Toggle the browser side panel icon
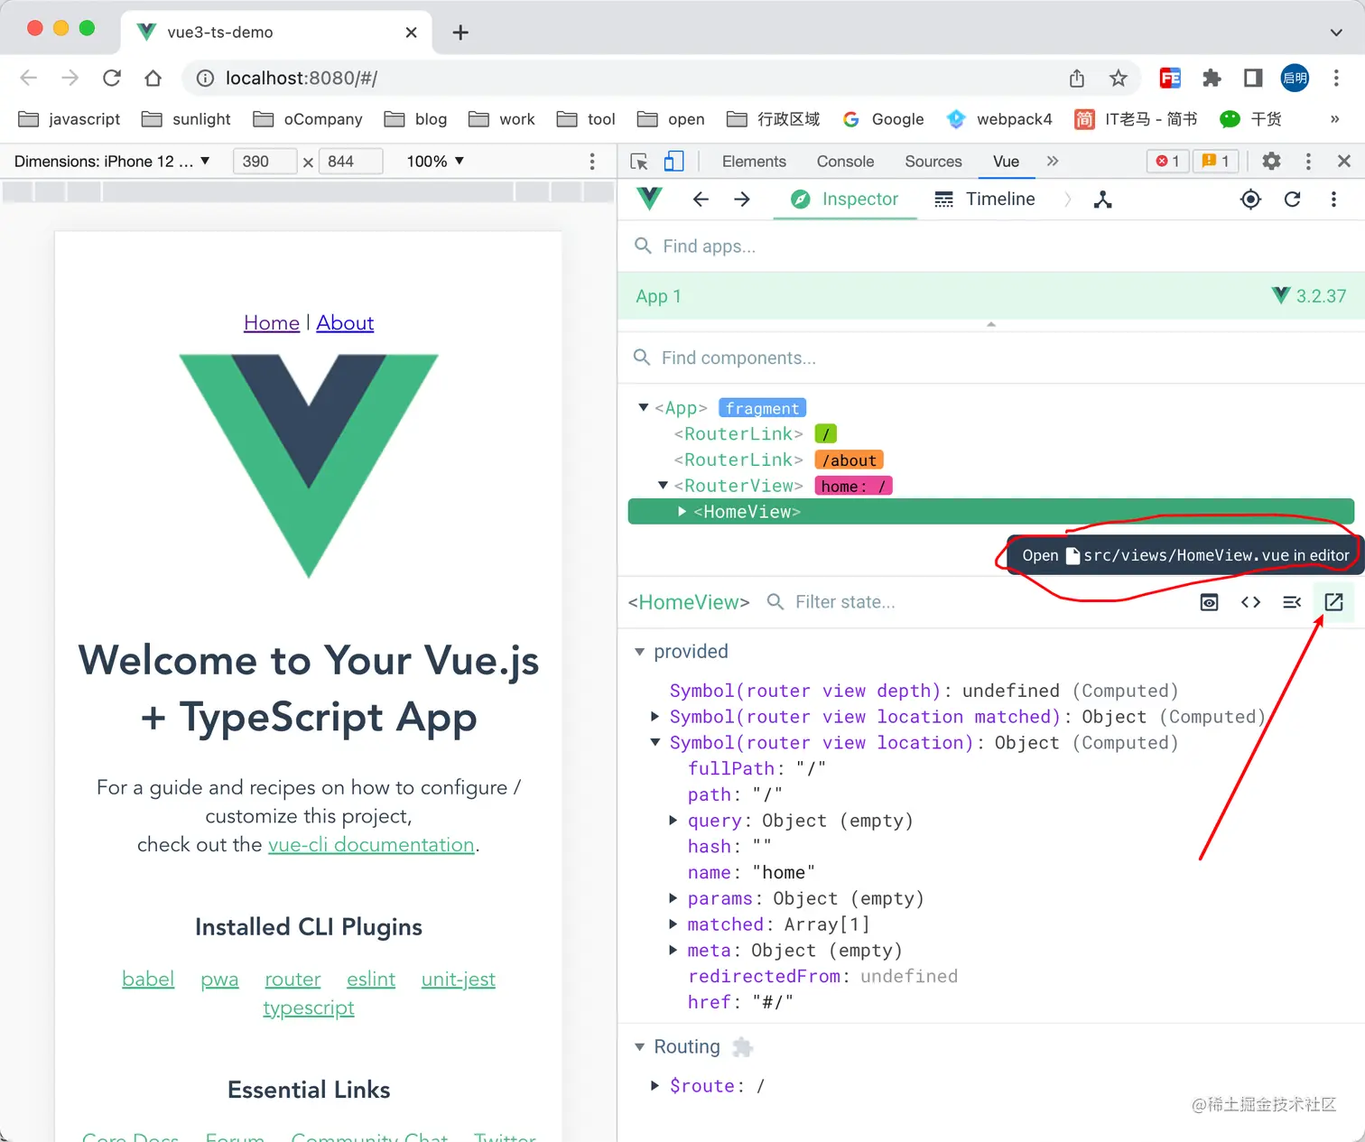 click(x=1253, y=79)
